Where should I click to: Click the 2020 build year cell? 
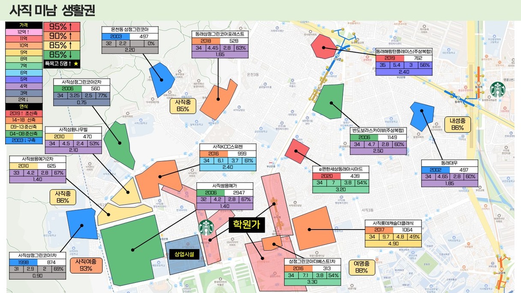(327, 176)
